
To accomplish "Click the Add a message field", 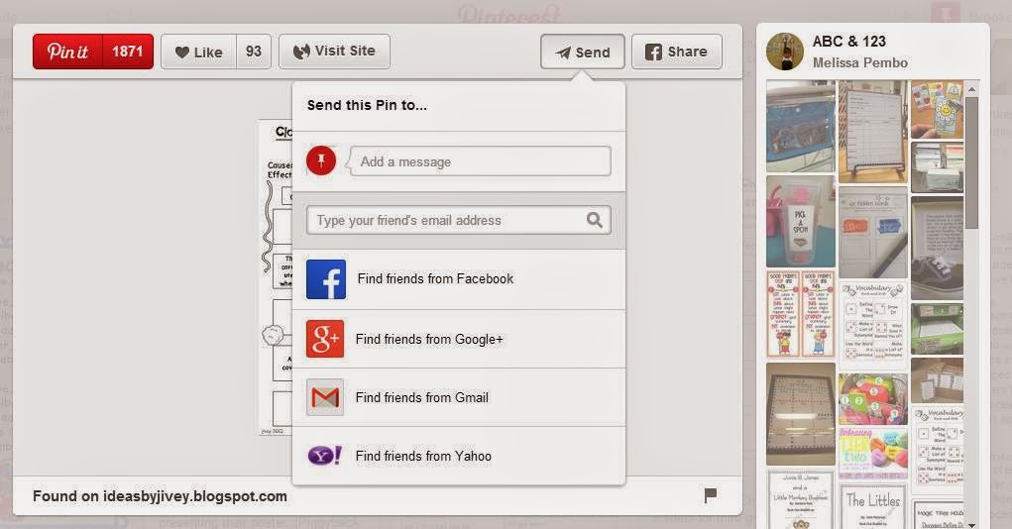I will tap(480, 161).
